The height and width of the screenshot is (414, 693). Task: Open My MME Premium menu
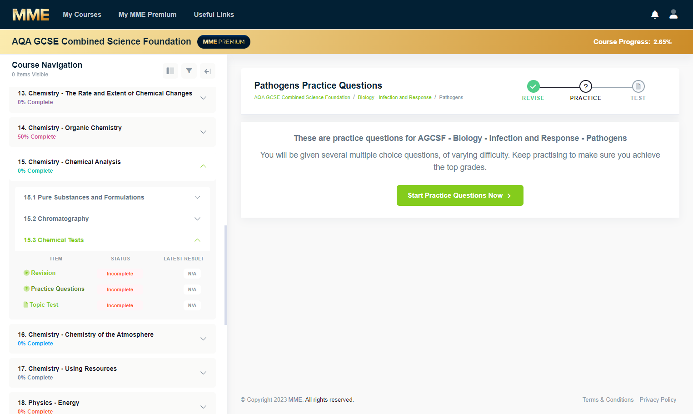point(148,15)
